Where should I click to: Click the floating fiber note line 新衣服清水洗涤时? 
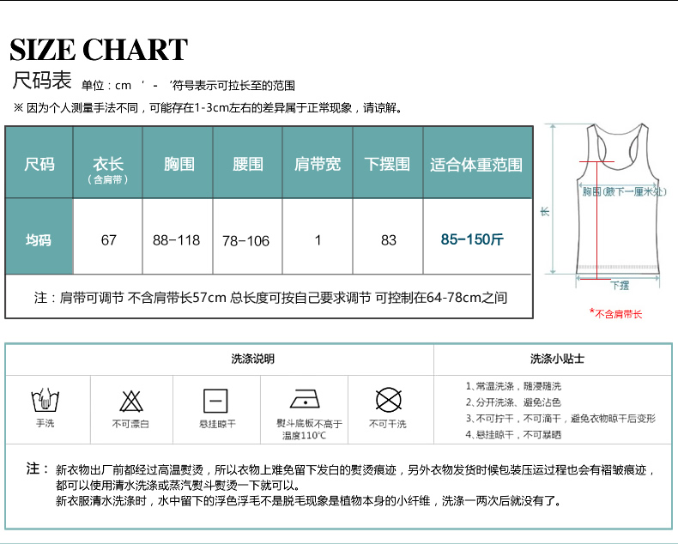pos(309,501)
